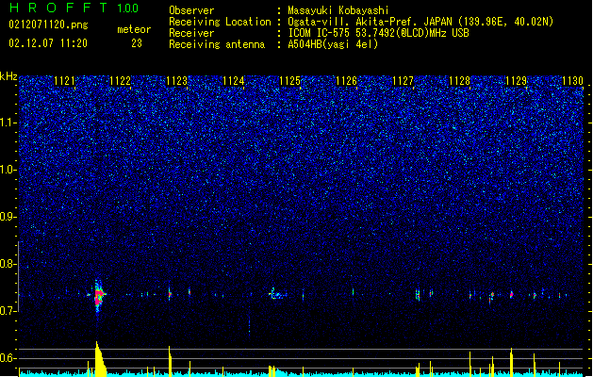Click the 1126 time axis label

(346, 81)
